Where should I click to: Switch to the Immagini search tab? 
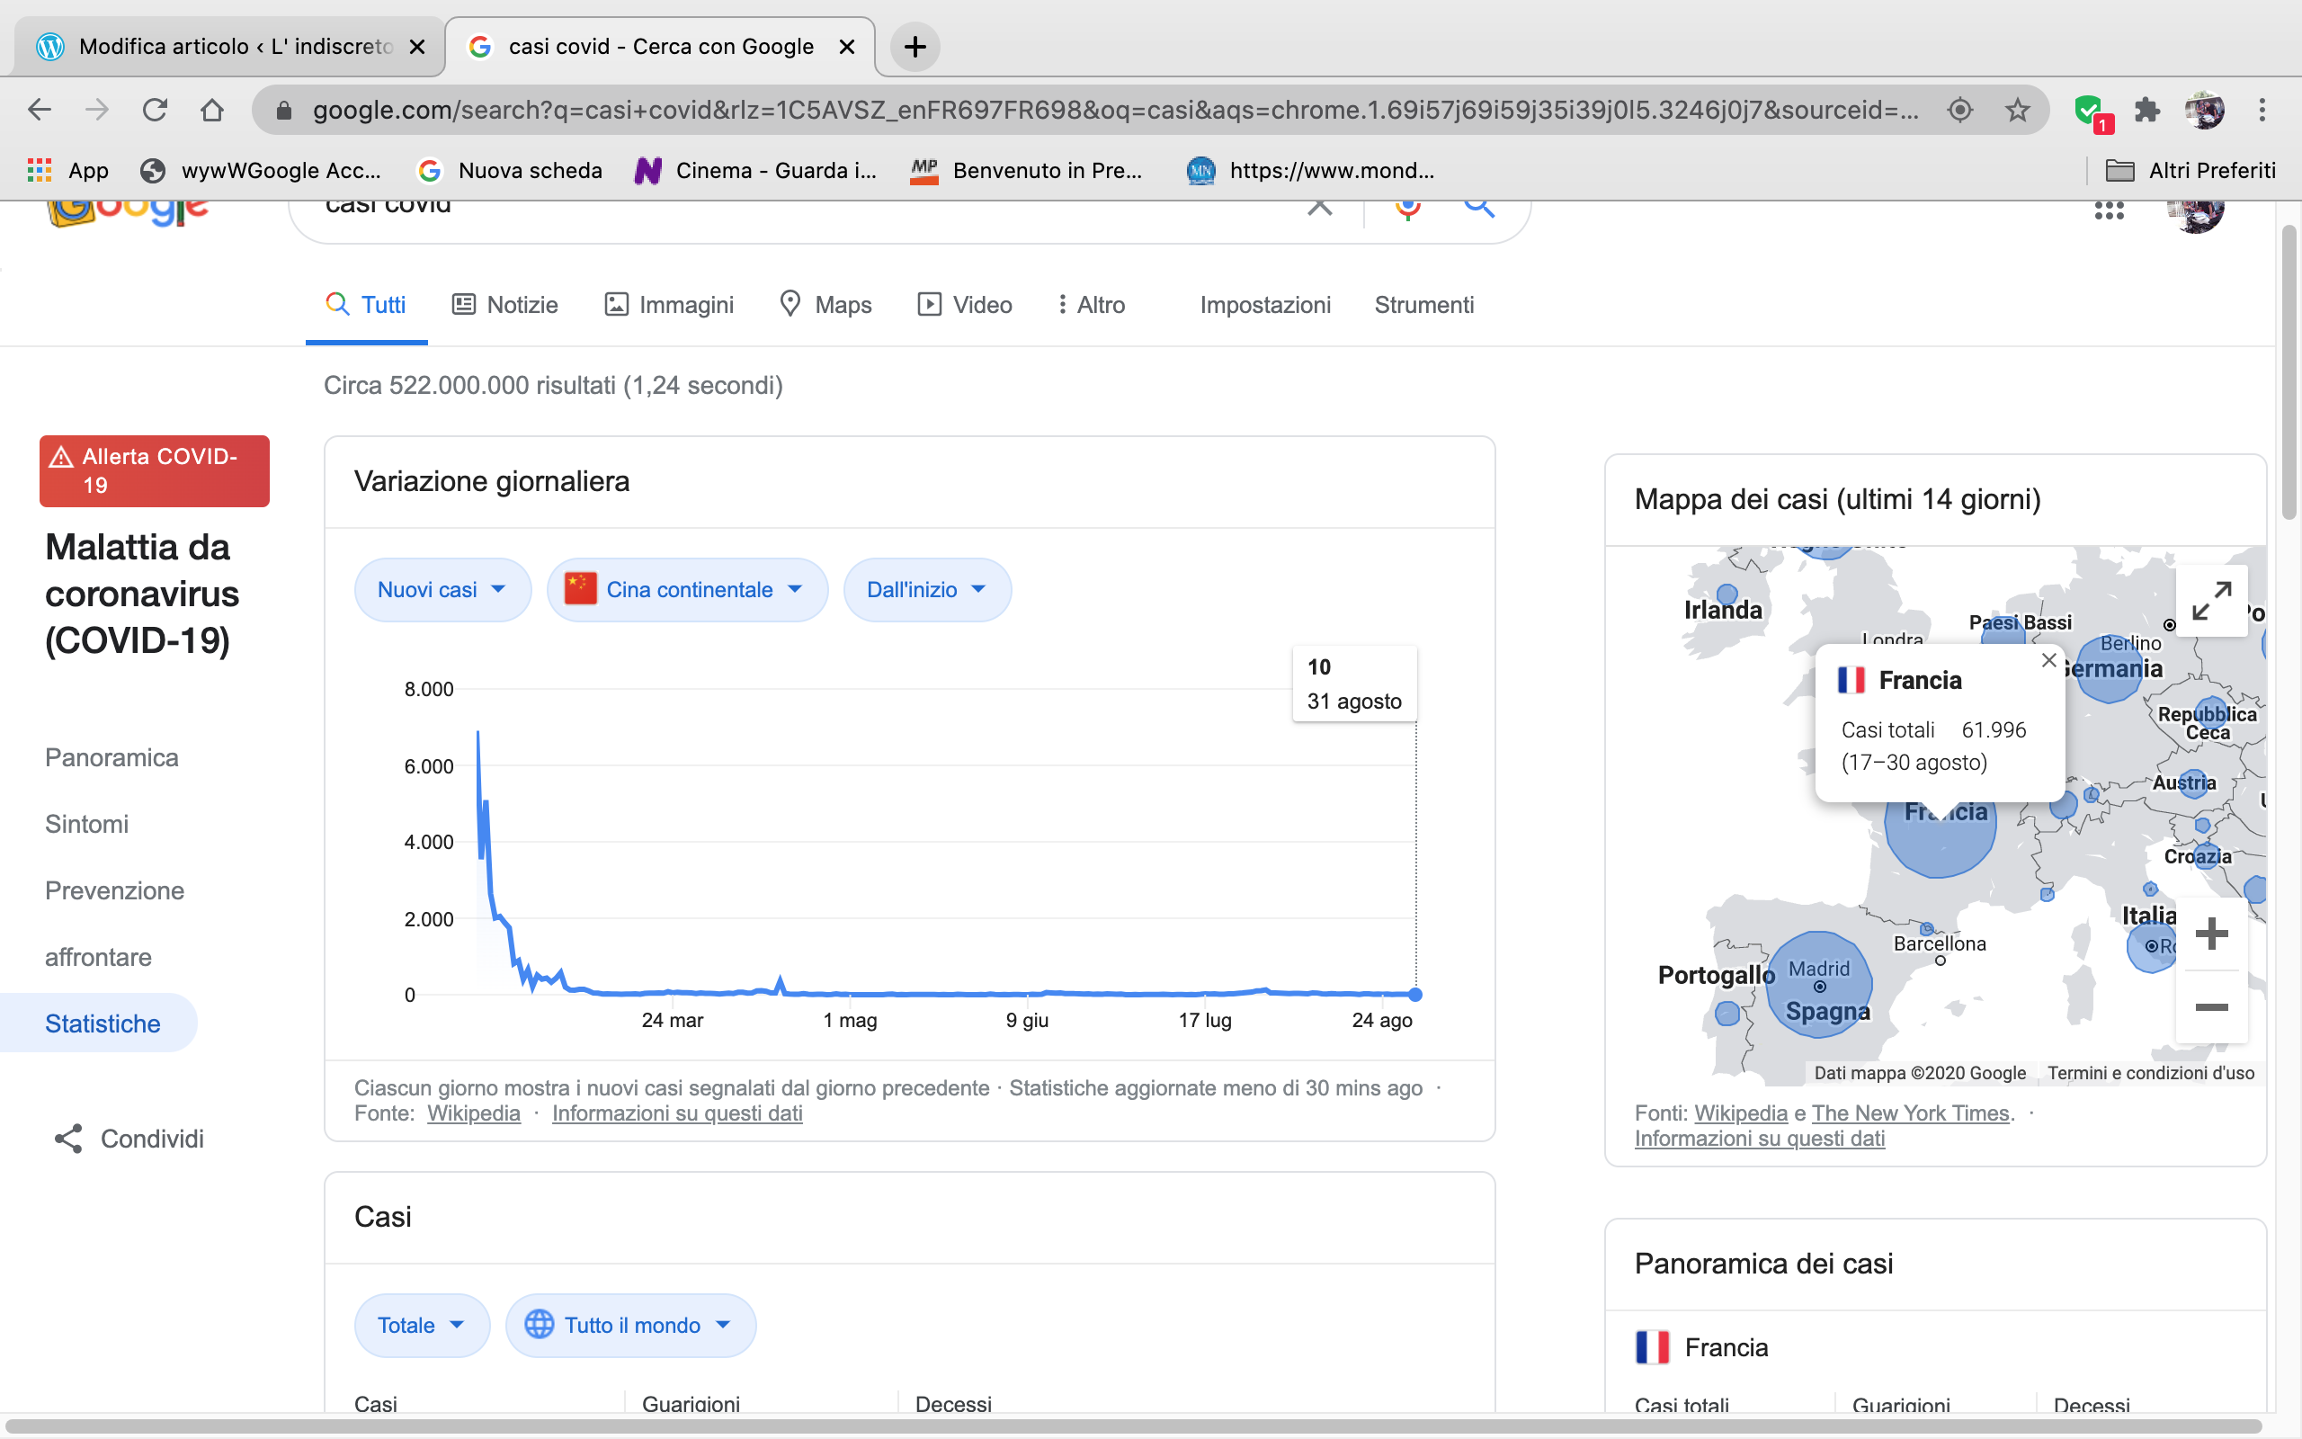670,305
